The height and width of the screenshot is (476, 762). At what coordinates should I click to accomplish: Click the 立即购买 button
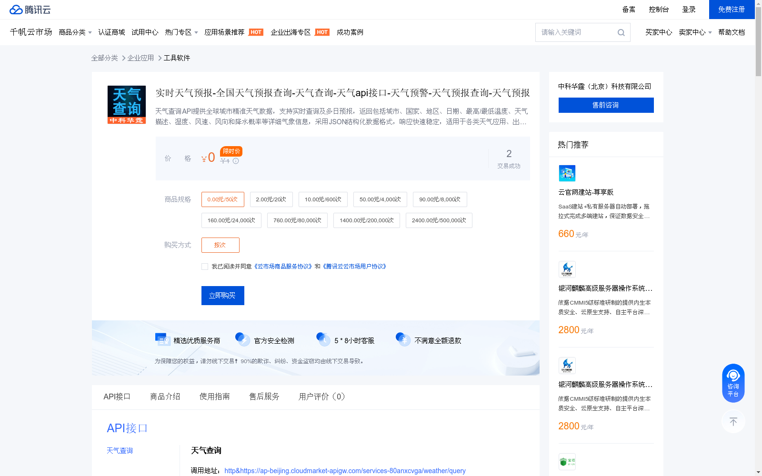pos(223,296)
